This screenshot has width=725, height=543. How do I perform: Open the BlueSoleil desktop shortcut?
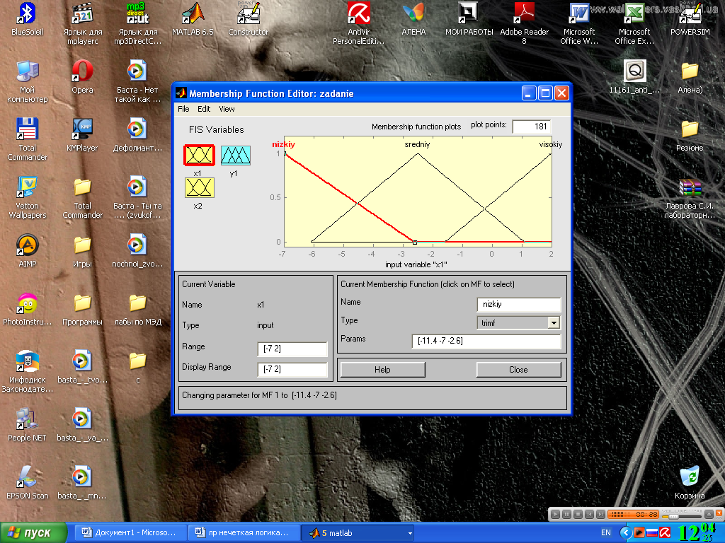27,18
